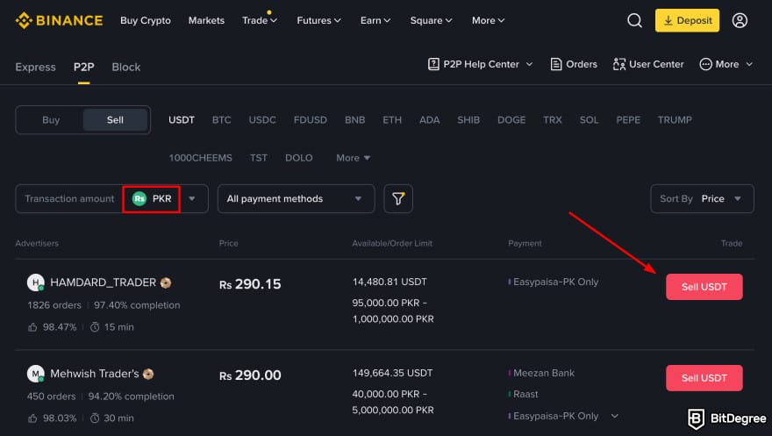Click HAMDARD_TRADER avatar icon
Image resolution: width=772 pixels, height=436 pixels.
pos(35,282)
